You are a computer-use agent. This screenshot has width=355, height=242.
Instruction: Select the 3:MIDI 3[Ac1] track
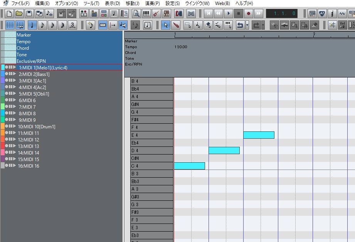pyautogui.click(x=62, y=81)
